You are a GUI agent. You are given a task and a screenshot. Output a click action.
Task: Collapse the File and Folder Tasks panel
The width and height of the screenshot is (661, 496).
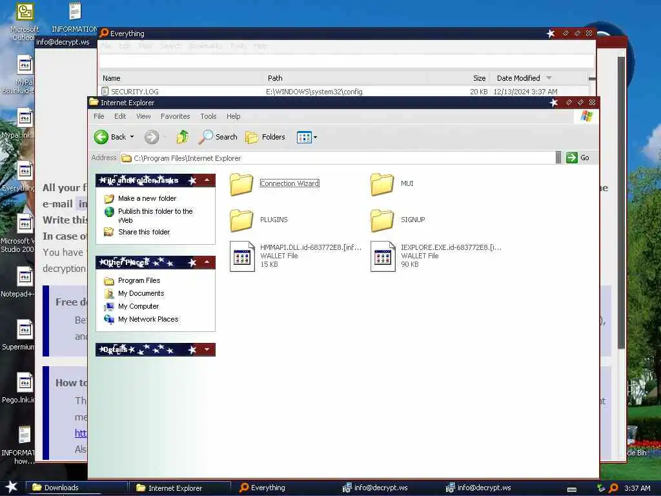pos(207,180)
